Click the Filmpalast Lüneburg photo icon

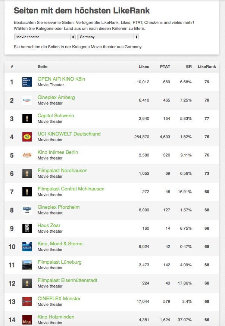click(27, 265)
